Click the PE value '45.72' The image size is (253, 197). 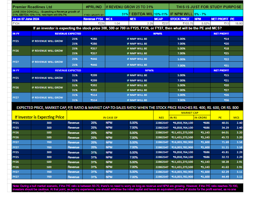(x=220, y=138)
